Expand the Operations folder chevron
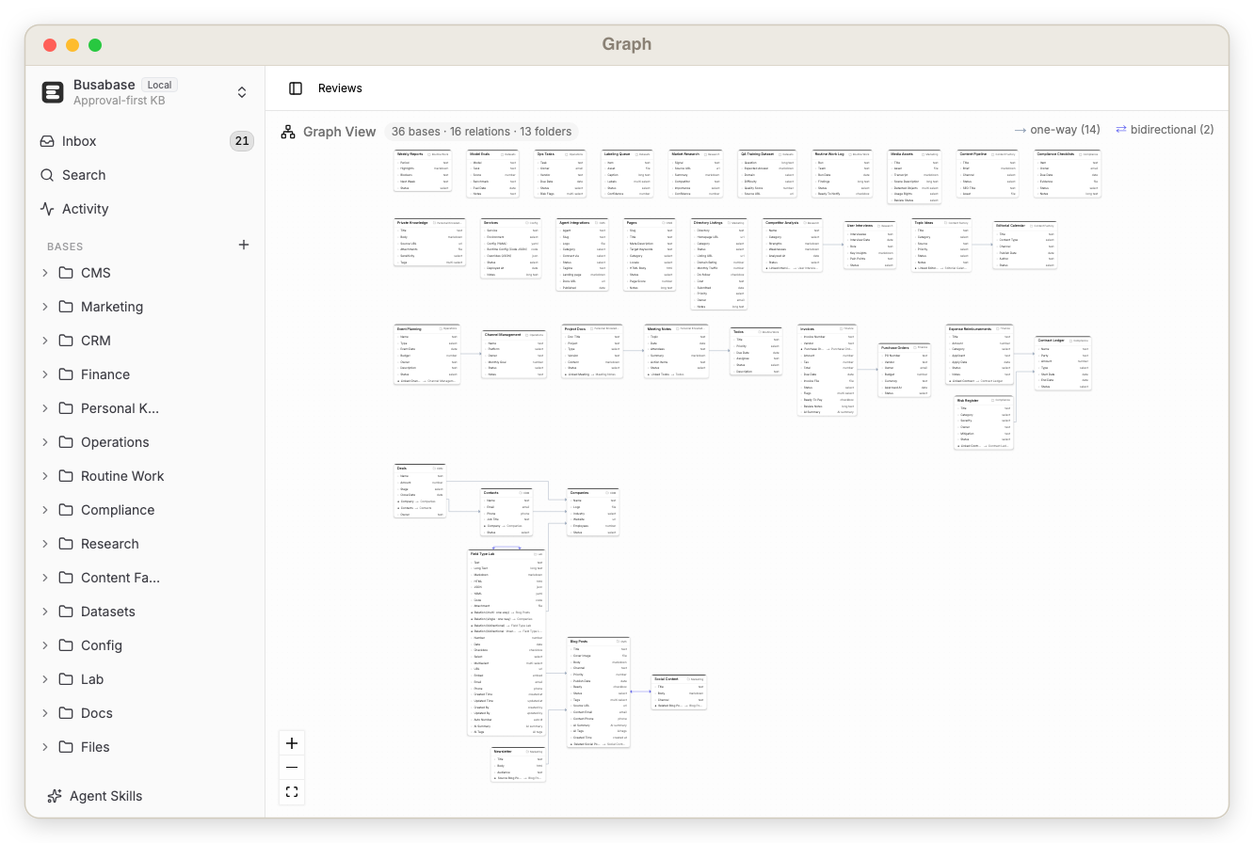 [44, 442]
